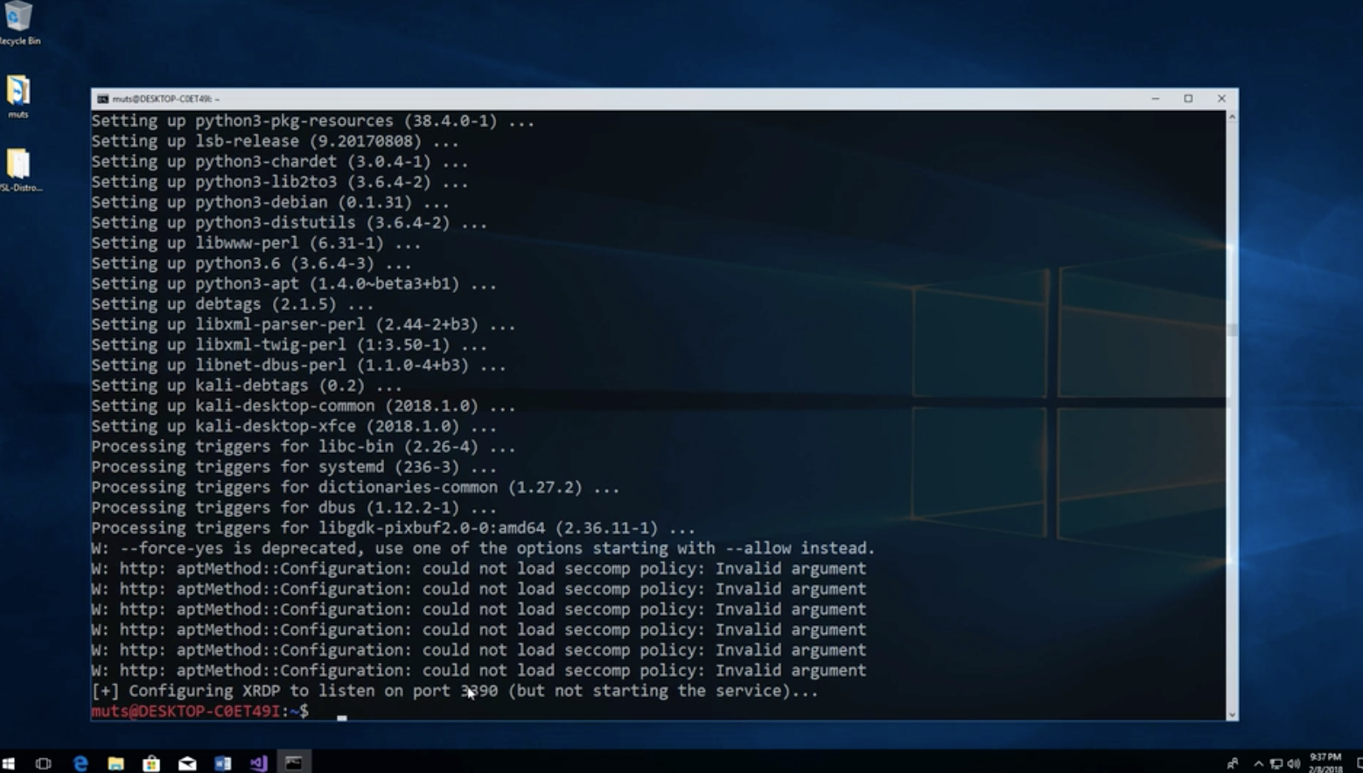Click 'Setting up debtags' line
This screenshot has height=773, width=1363.
(x=233, y=304)
